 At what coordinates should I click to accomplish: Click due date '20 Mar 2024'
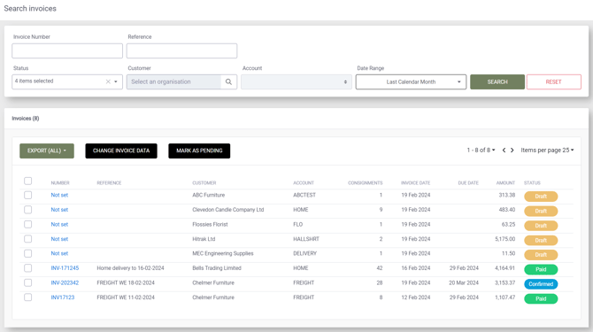pyautogui.click(x=464, y=282)
